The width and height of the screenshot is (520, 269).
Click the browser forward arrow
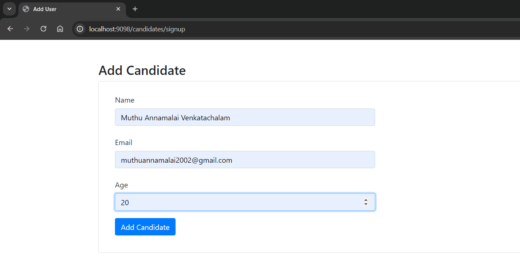[x=27, y=29]
